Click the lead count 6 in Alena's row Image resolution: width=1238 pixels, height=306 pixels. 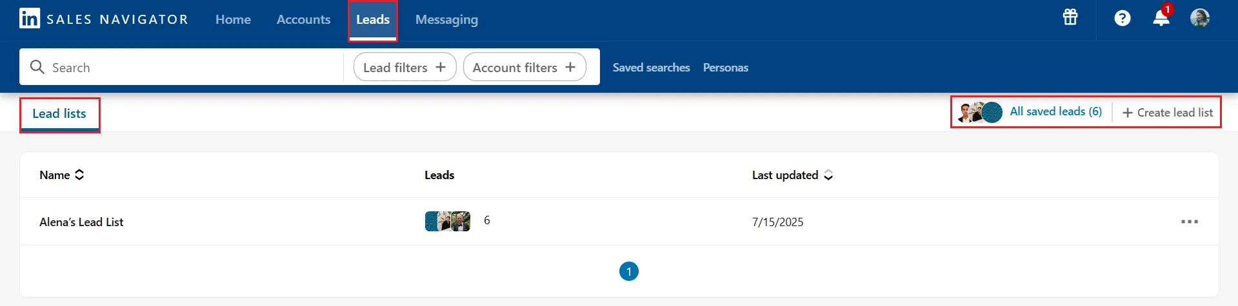487,220
